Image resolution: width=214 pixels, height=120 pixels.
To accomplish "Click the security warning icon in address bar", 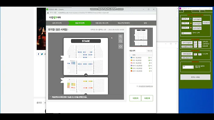I will coord(48,13).
